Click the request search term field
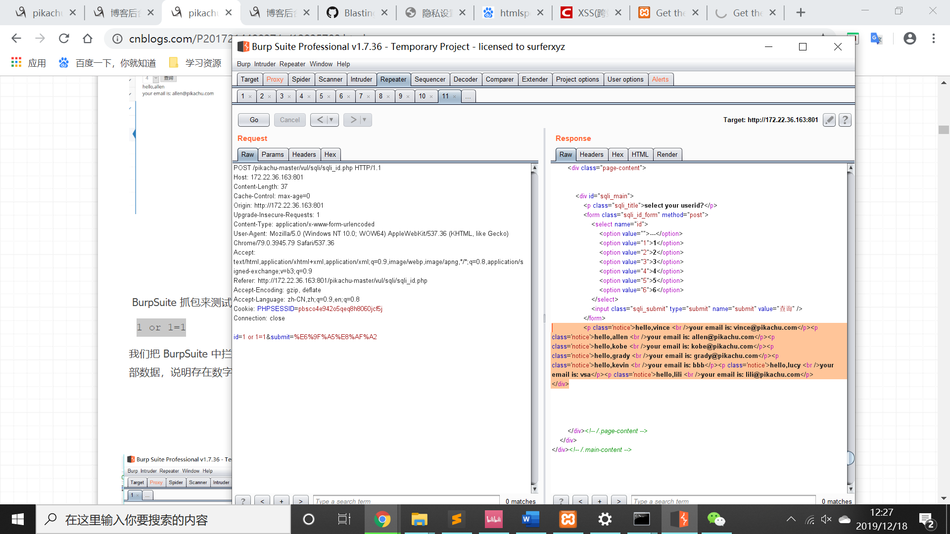This screenshot has height=534, width=950. 406,501
